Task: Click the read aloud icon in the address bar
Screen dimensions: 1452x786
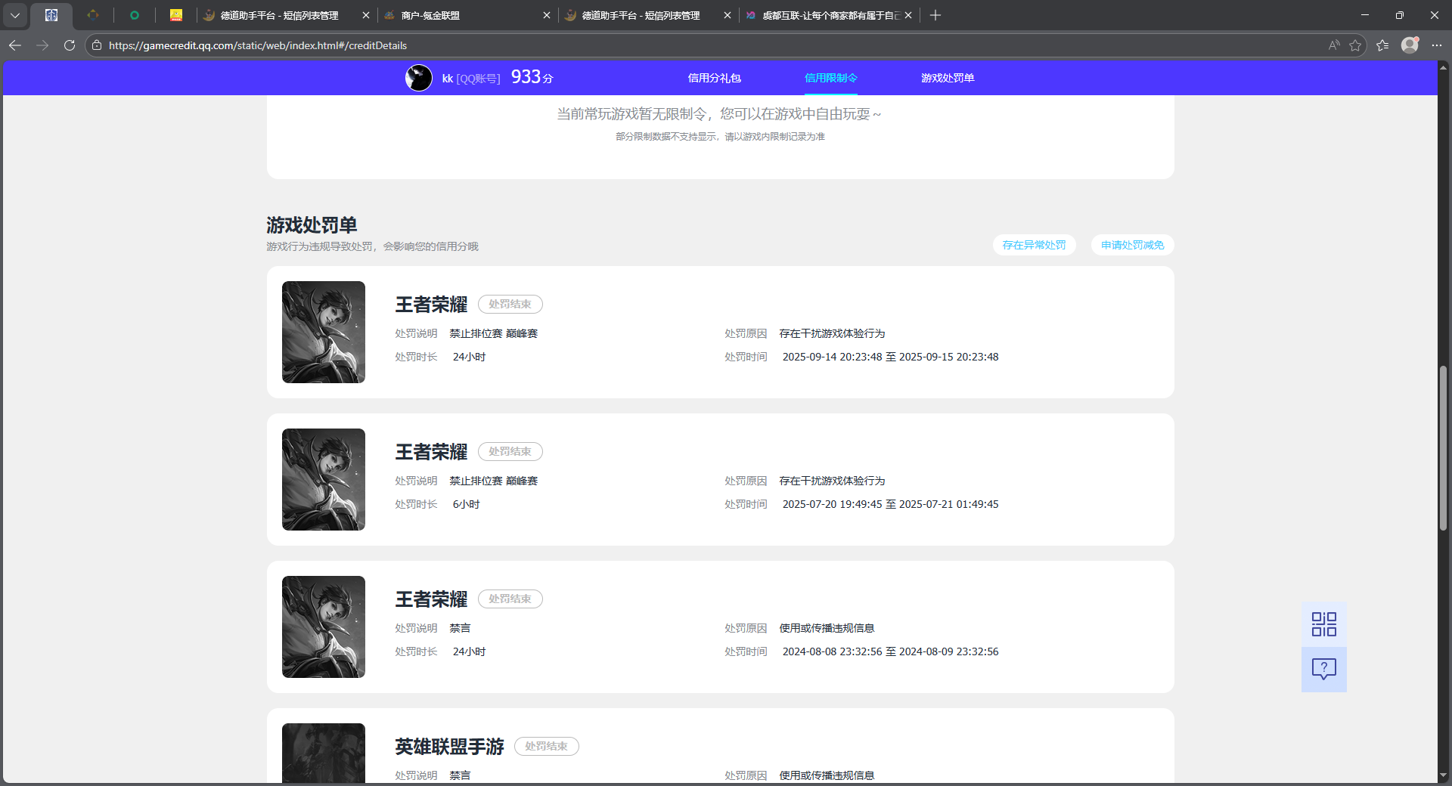Action: coord(1334,45)
